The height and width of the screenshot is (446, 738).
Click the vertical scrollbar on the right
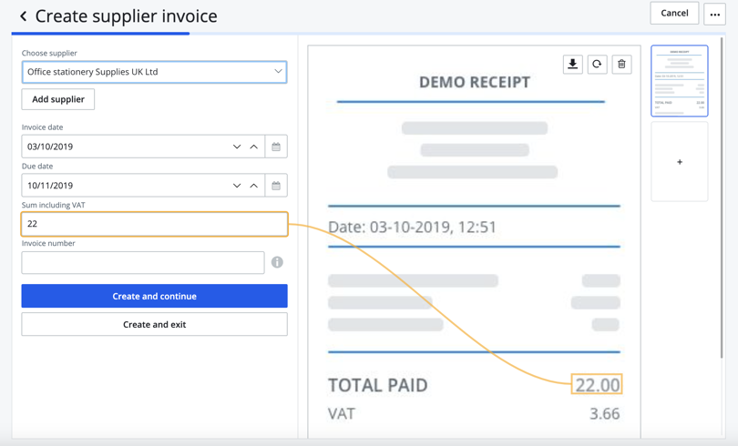pyautogui.click(x=722, y=198)
